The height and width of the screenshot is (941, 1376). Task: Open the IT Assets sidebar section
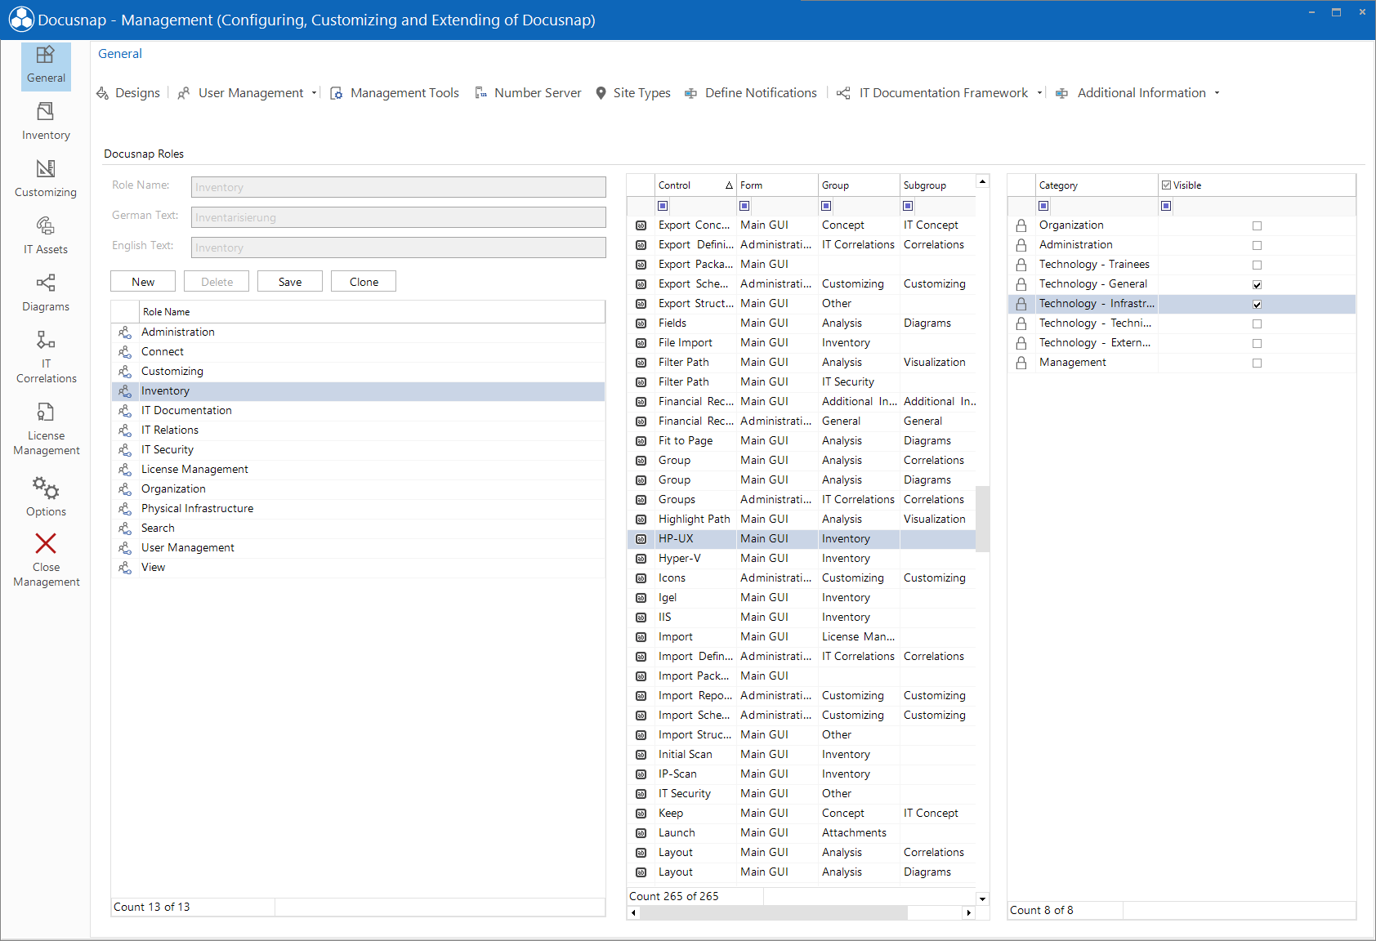46,236
